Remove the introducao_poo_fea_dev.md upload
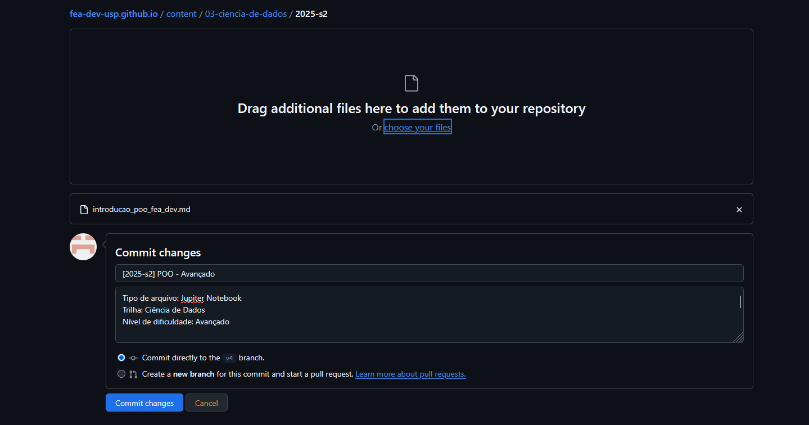 pos(739,210)
